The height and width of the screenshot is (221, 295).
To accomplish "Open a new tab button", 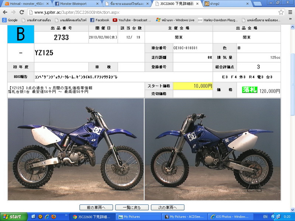I will click(257, 4).
